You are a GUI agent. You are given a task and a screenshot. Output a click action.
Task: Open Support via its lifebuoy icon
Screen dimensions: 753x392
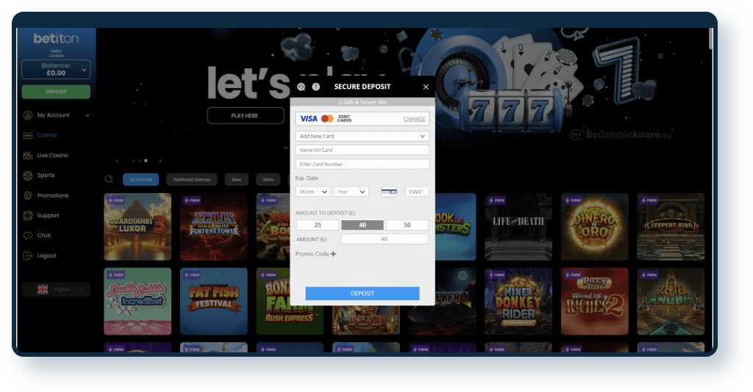tap(28, 216)
